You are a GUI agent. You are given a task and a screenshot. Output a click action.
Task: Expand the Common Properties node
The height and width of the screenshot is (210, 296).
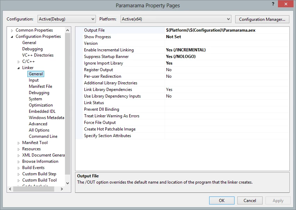pos(12,31)
